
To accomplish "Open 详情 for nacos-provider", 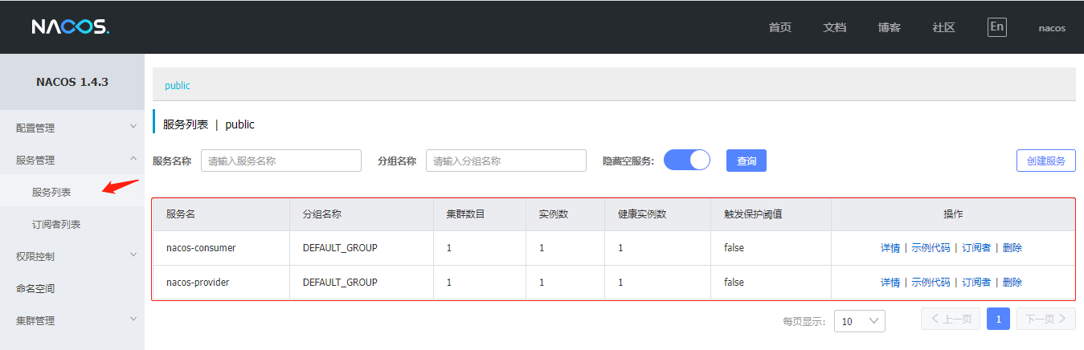I will coord(890,283).
